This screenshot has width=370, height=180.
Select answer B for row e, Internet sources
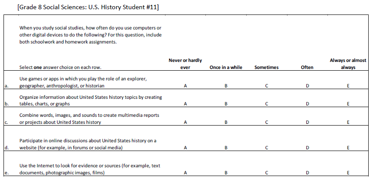[x=226, y=173]
